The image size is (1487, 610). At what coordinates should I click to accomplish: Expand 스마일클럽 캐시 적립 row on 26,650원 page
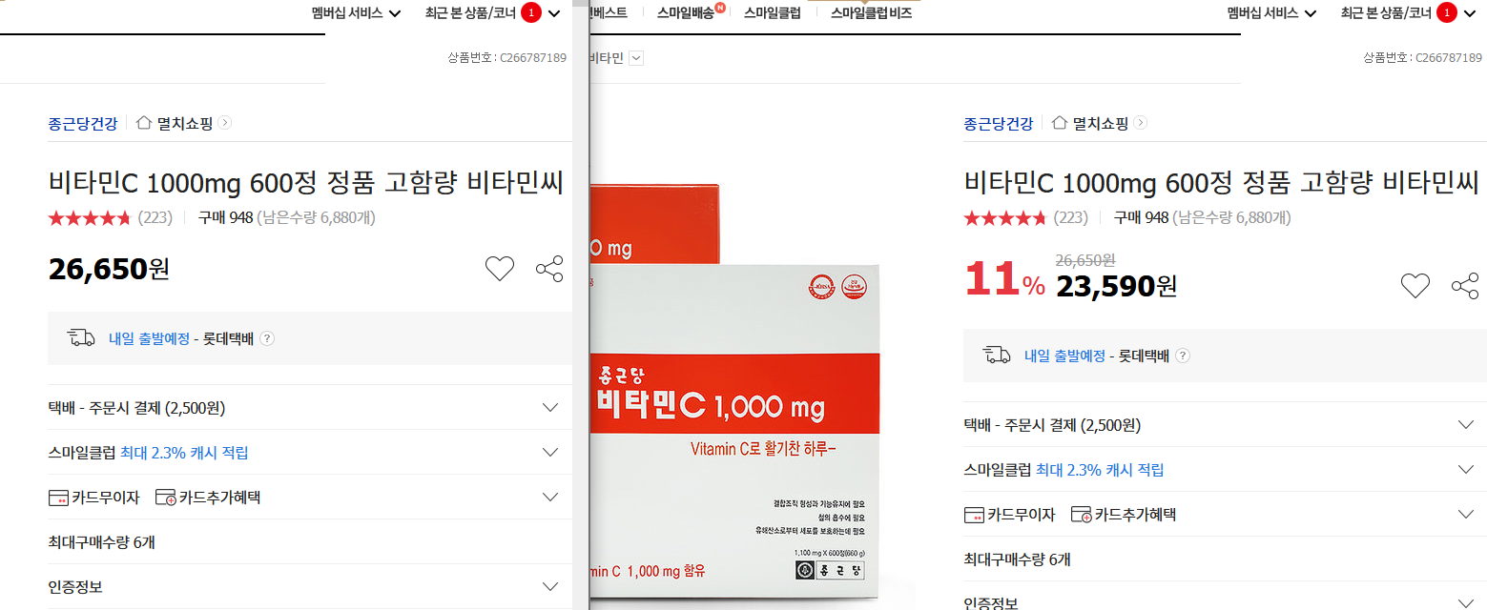click(550, 452)
